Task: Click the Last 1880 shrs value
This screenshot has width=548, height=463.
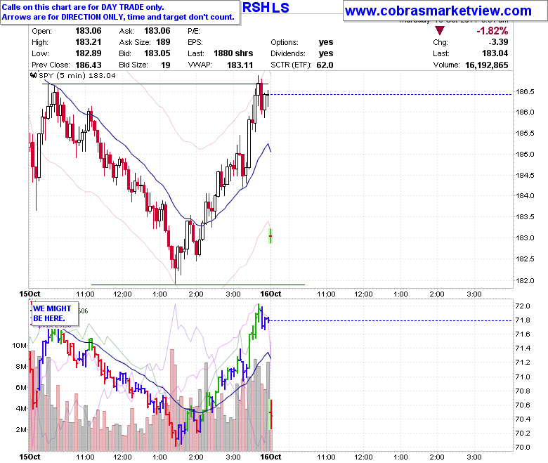Action: pos(233,53)
